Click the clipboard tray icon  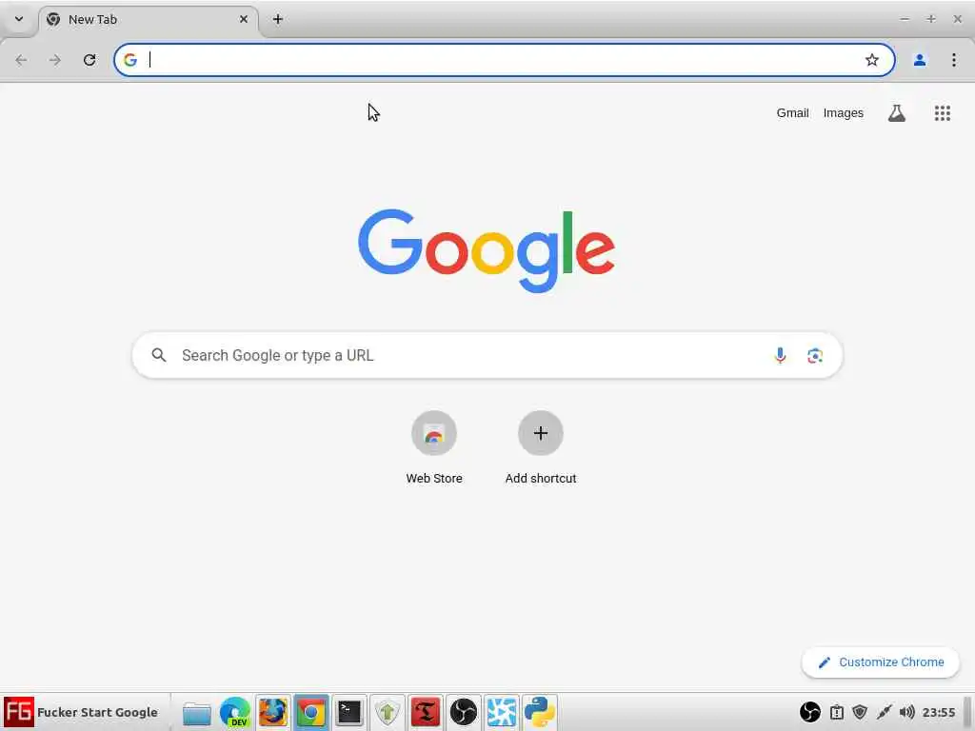(x=837, y=712)
